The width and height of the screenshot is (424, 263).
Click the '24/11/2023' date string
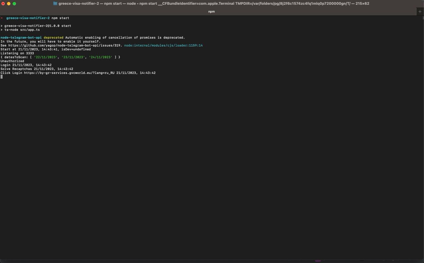click(101, 57)
